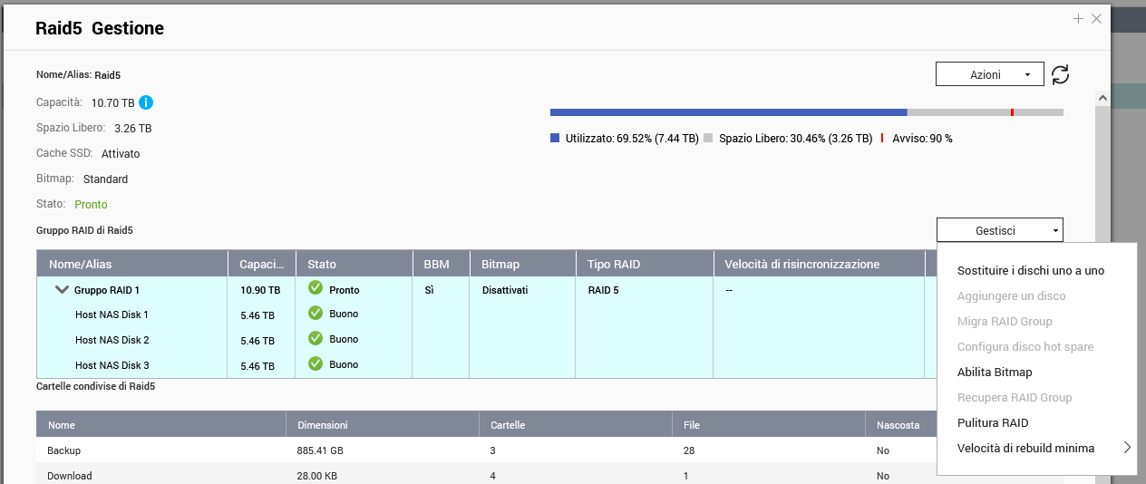This screenshot has height=484, width=1146.
Task: Select Sostituire i dischi uno a uno
Action: click(x=1031, y=270)
